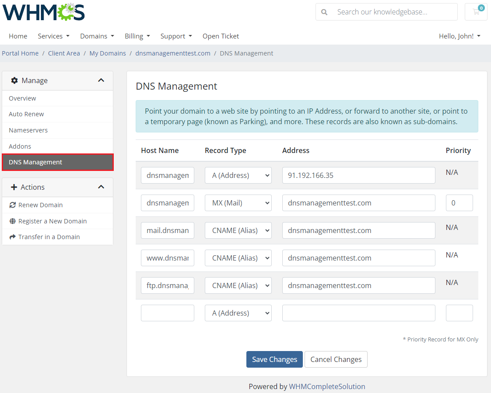Click the address field containing 91.192.166.35
This screenshot has height=393, width=491.
[x=358, y=175]
